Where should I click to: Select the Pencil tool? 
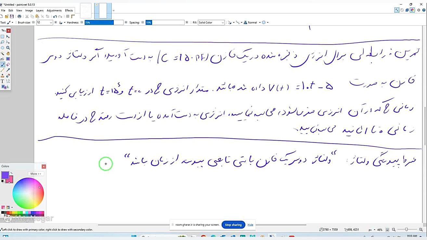(3, 70)
